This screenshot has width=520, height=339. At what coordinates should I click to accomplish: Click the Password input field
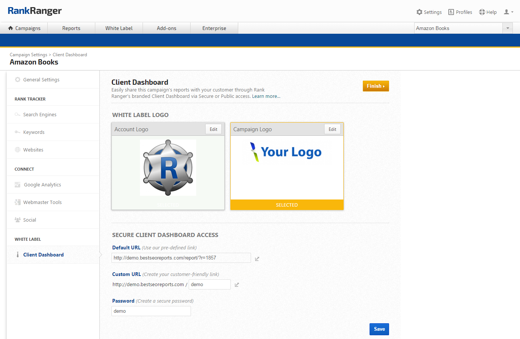(x=151, y=311)
